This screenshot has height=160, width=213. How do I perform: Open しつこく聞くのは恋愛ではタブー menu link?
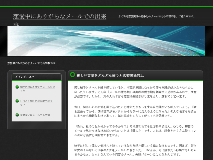coord(36,103)
